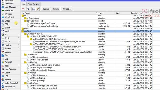The image size is (160, 90).
Task: Open Partition menu
Action: (8, 80)
